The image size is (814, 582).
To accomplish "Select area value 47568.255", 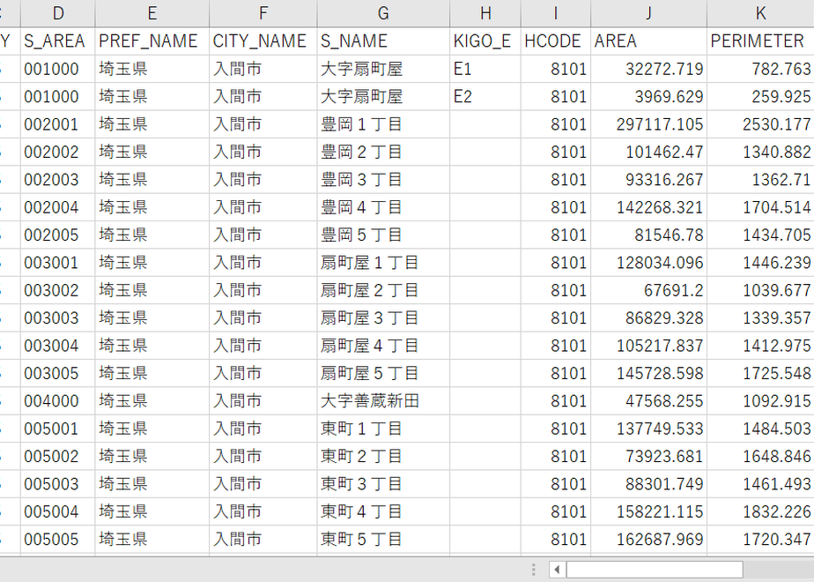I will click(648, 400).
